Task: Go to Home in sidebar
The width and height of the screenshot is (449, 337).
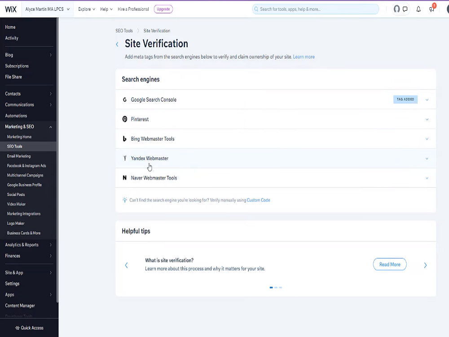Action: pyautogui.click(x=10, y=27)
